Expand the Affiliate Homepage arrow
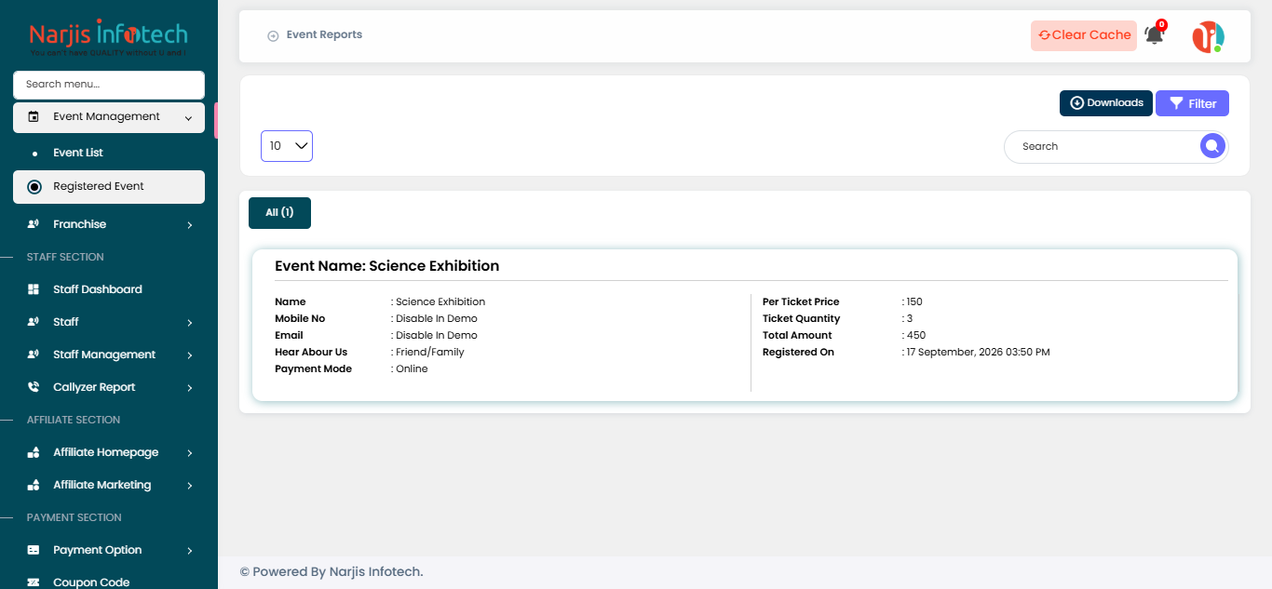1272x589 pixels. pyautogui.click(x=189, y=452)
